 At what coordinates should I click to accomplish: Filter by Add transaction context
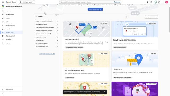pyautogui.click(x=47, y=43)
